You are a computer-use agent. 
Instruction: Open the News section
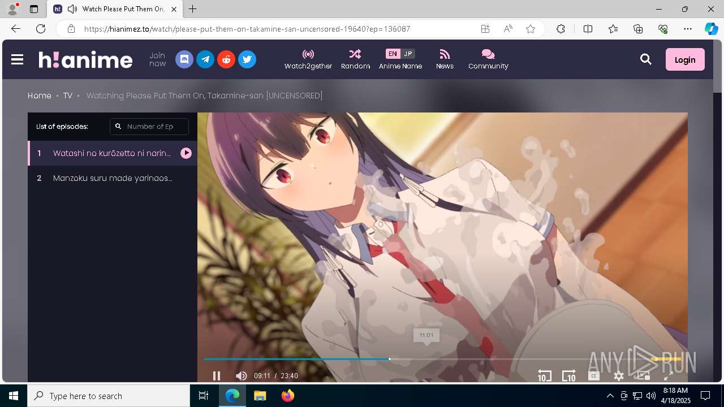(445, 59)
